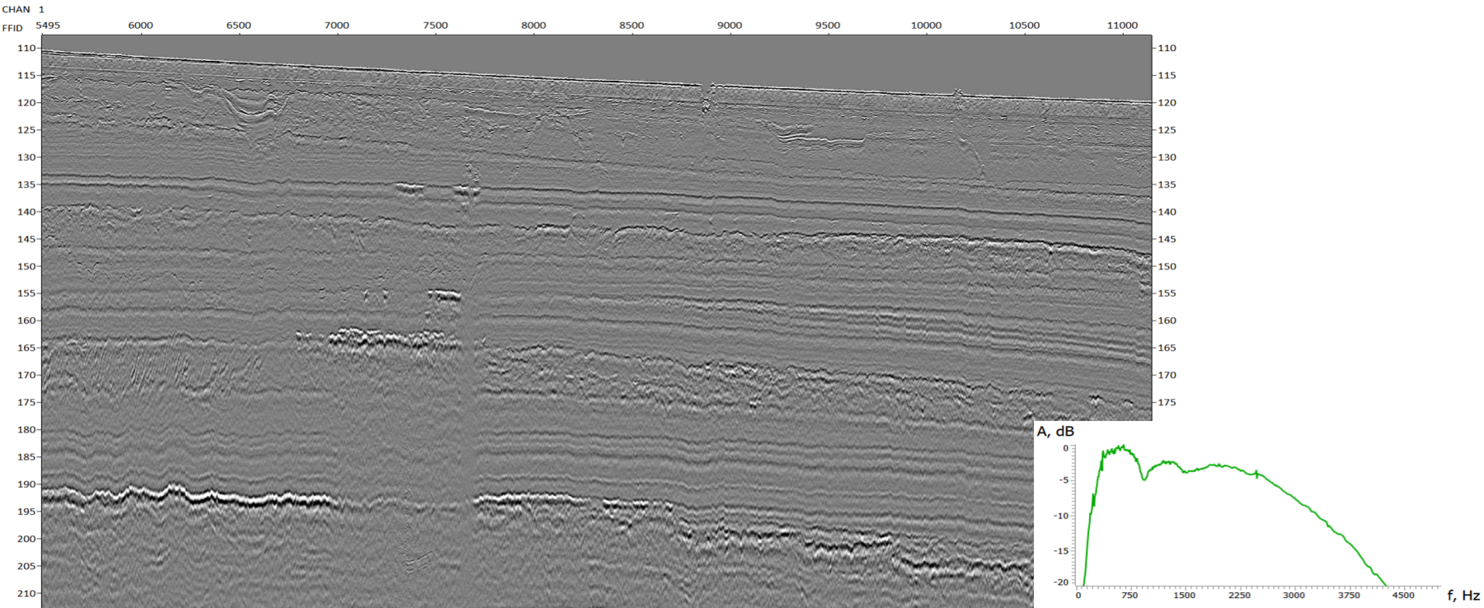Select the 1500 Hz tick on spectrum

tap(1184, 595)
